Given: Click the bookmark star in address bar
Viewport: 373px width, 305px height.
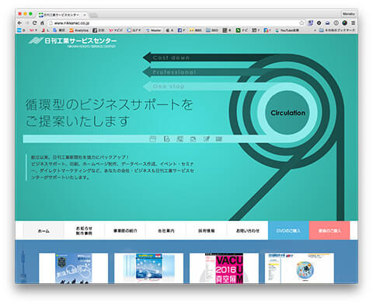Looking at the screenshot, I should [302, 23].
